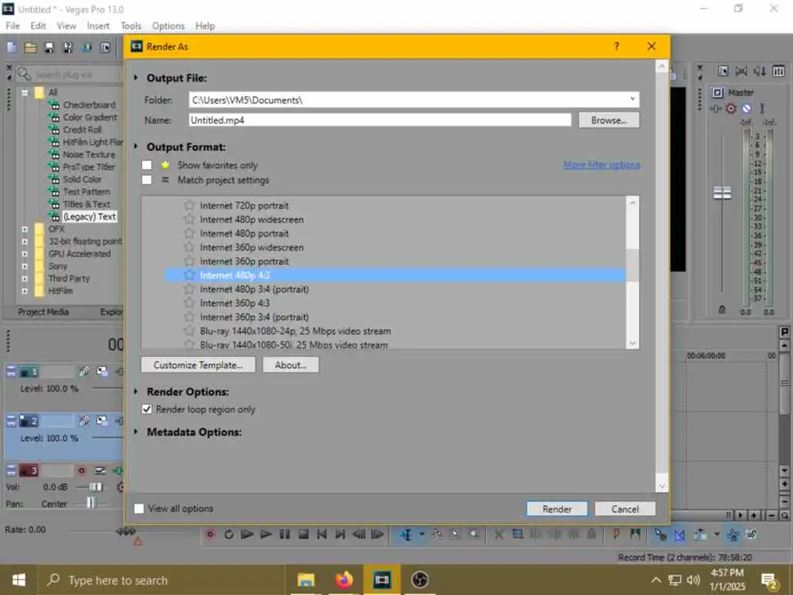
Task: Click the Play transport button
Action: click(x=266, y=535)
